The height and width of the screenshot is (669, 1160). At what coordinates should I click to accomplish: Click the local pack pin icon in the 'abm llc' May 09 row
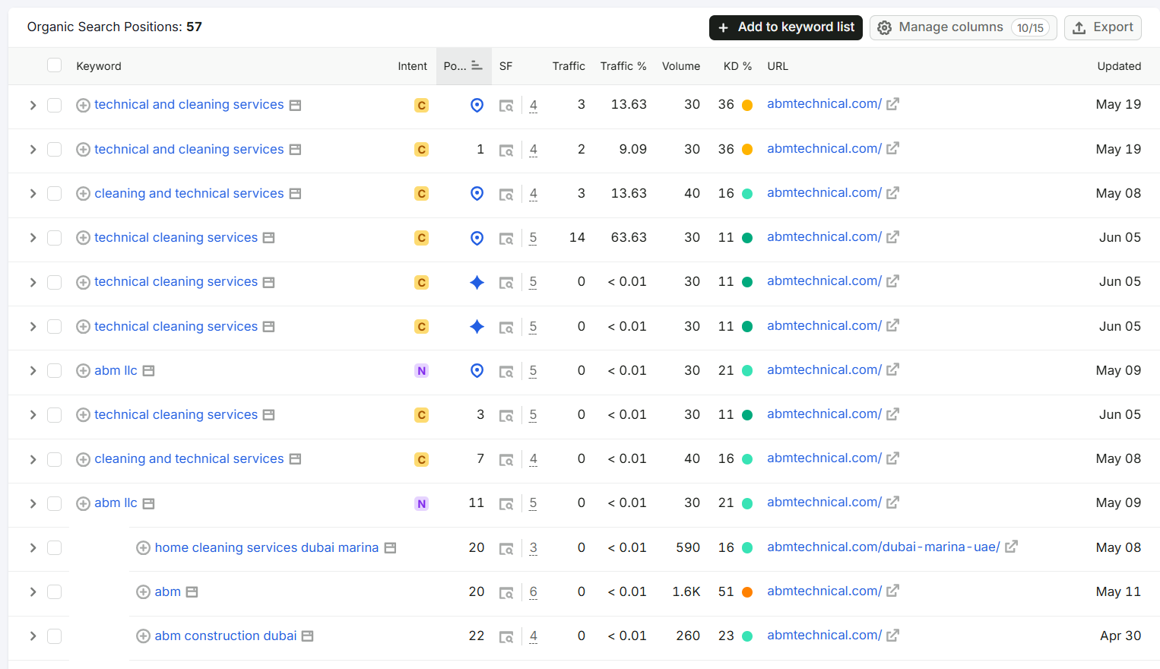tap(477, 370)
